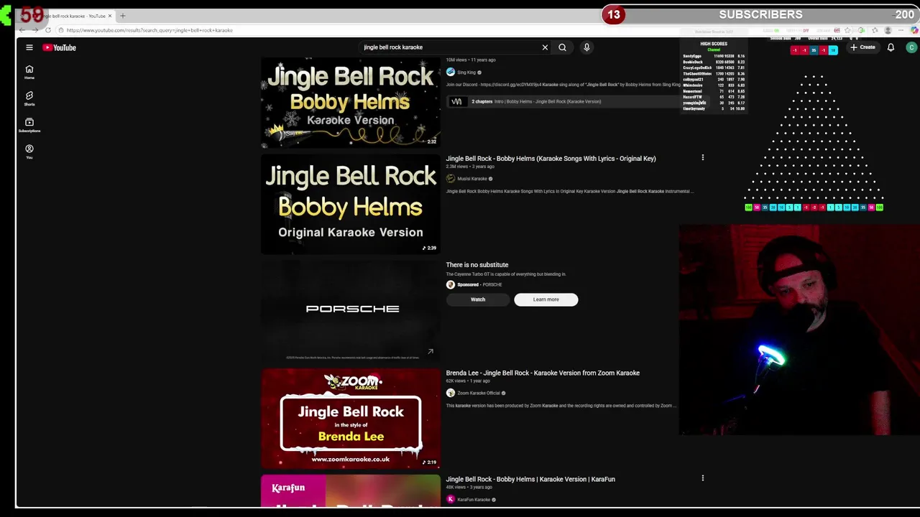Go back with the browser back arrow

(x=22, y=30)
